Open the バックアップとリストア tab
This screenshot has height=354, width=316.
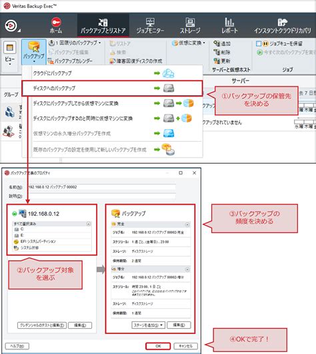click(x=103, y=25)
